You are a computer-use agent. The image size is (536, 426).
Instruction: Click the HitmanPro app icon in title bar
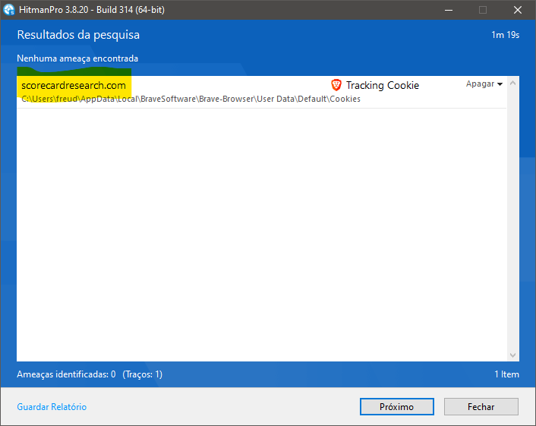click(9, 10)
